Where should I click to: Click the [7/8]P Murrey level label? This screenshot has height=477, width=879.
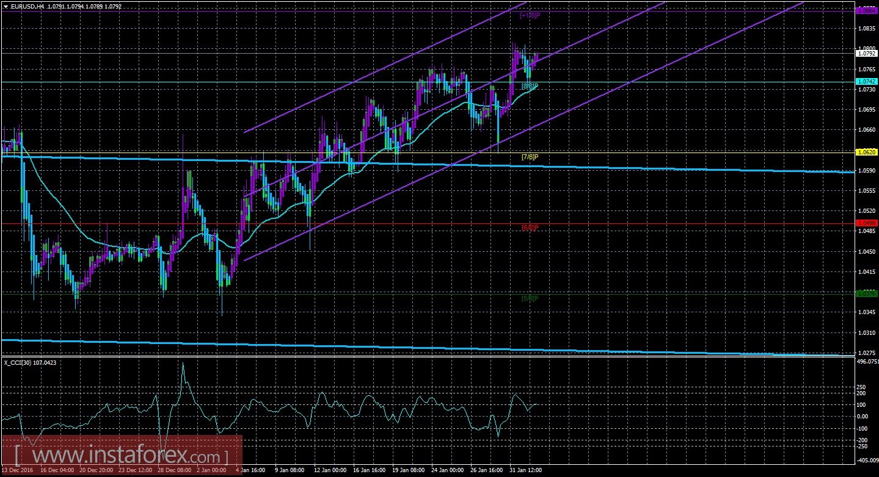tap(530, 157)
